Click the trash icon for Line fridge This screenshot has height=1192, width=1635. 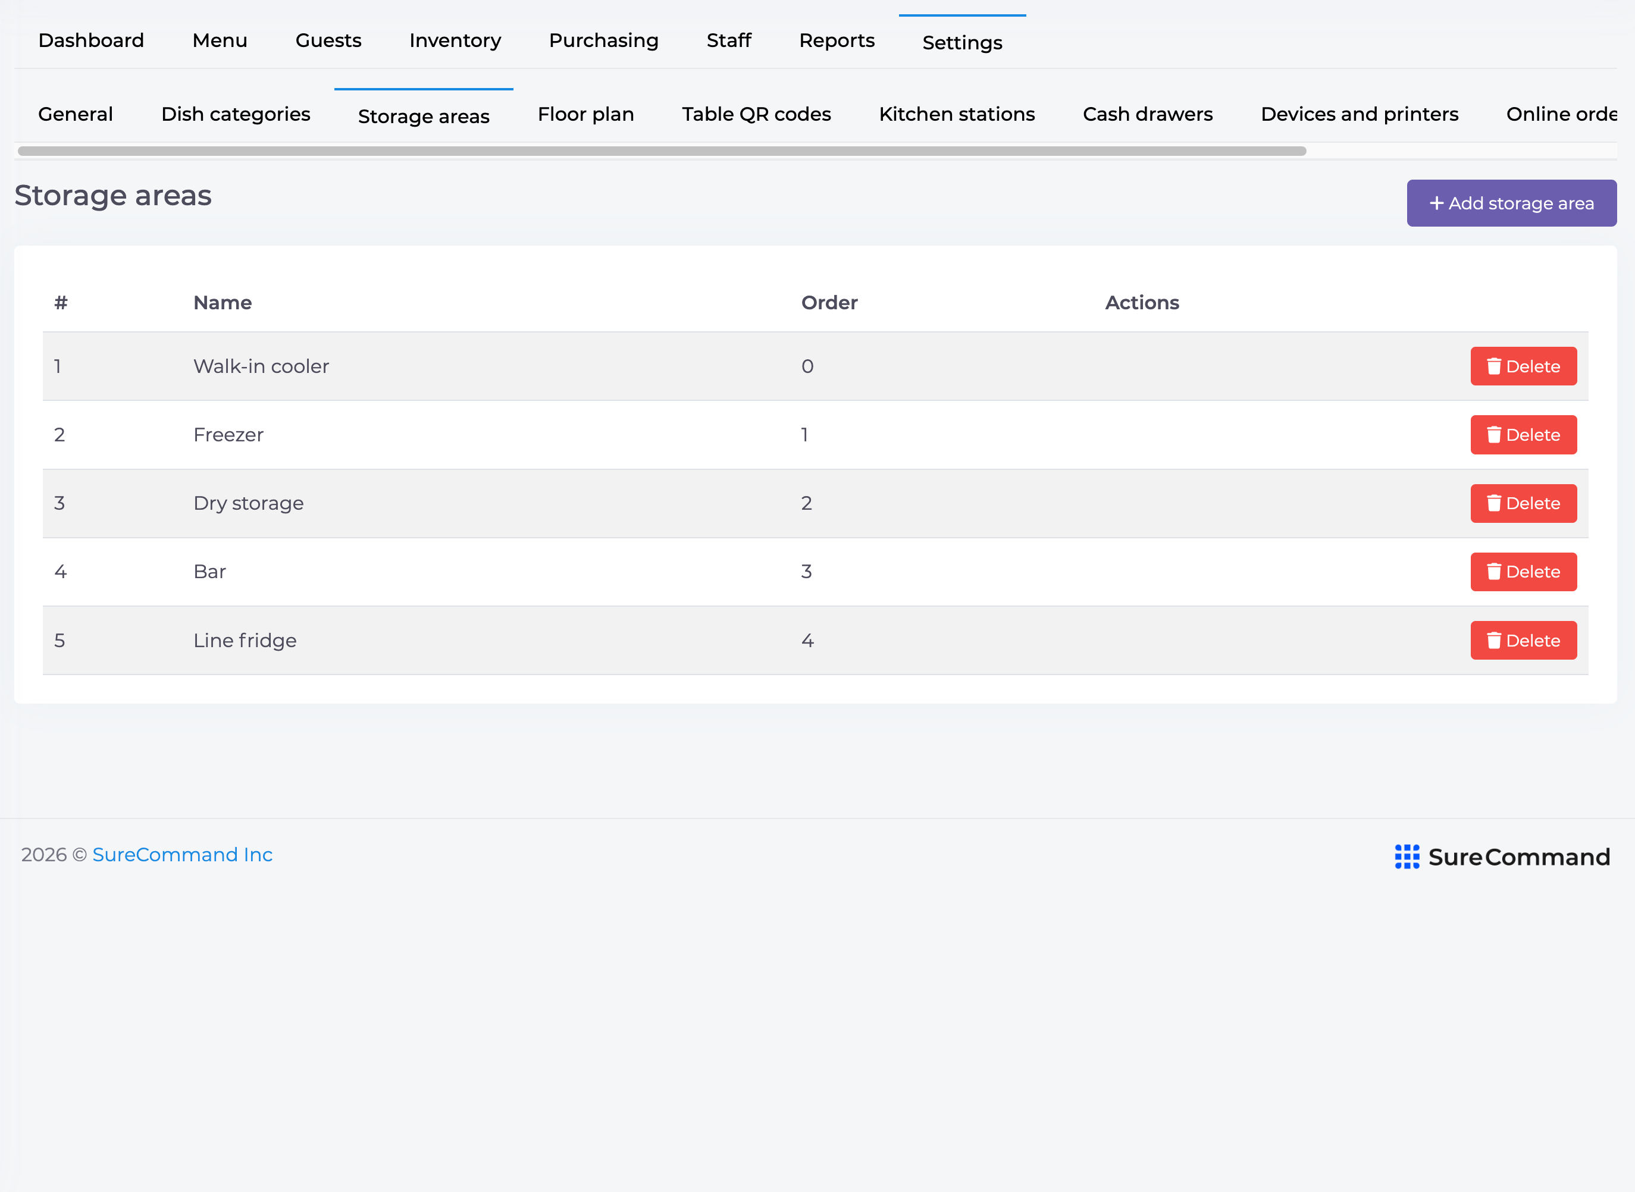click(x=1493, y=641)
